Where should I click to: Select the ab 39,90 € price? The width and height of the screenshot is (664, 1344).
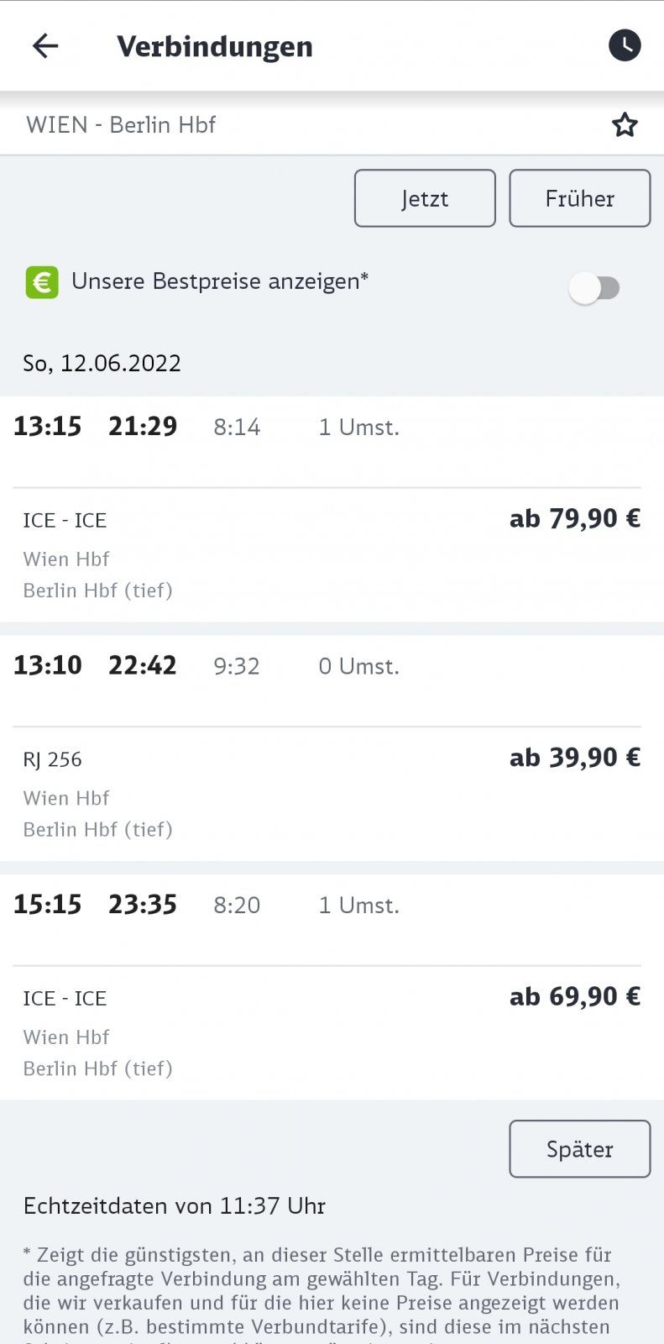pyautogui.click(x=575, y=758)
